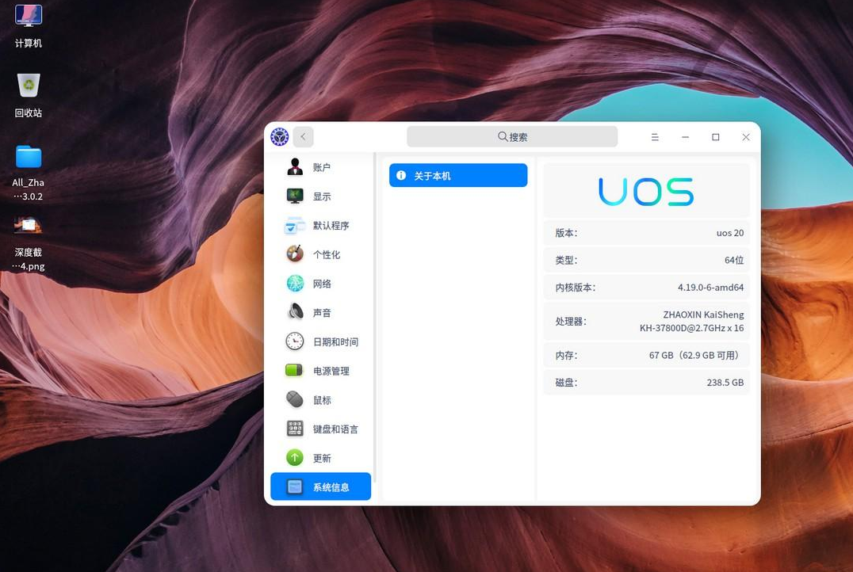This screenshot has height=572, width=853.
Task: Click the disk value 238.5 GB
Action: click(725, 382)
